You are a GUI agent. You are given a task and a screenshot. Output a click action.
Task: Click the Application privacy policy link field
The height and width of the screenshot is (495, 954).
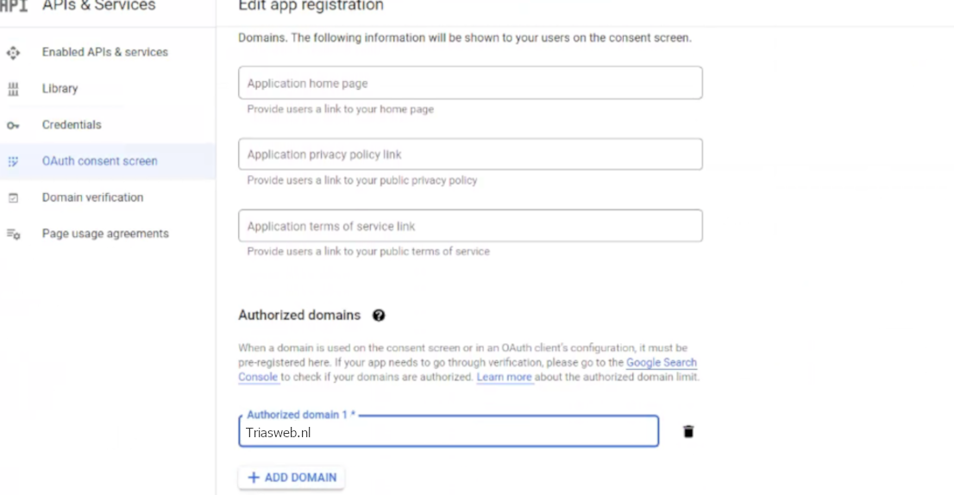click(x=470, y=154)
